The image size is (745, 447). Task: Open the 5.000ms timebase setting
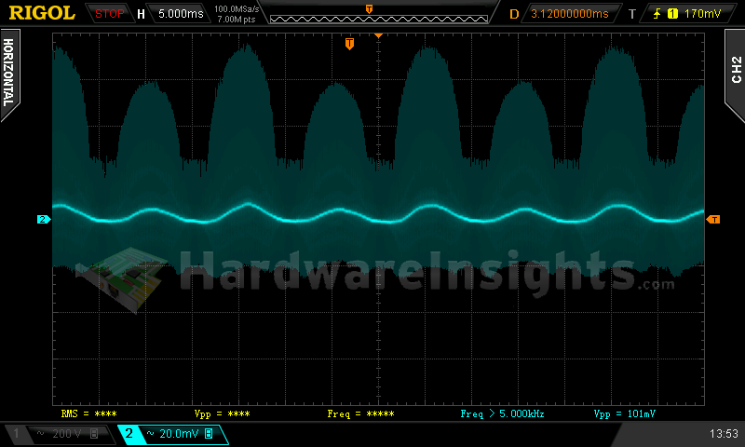(x=181, y=14)
